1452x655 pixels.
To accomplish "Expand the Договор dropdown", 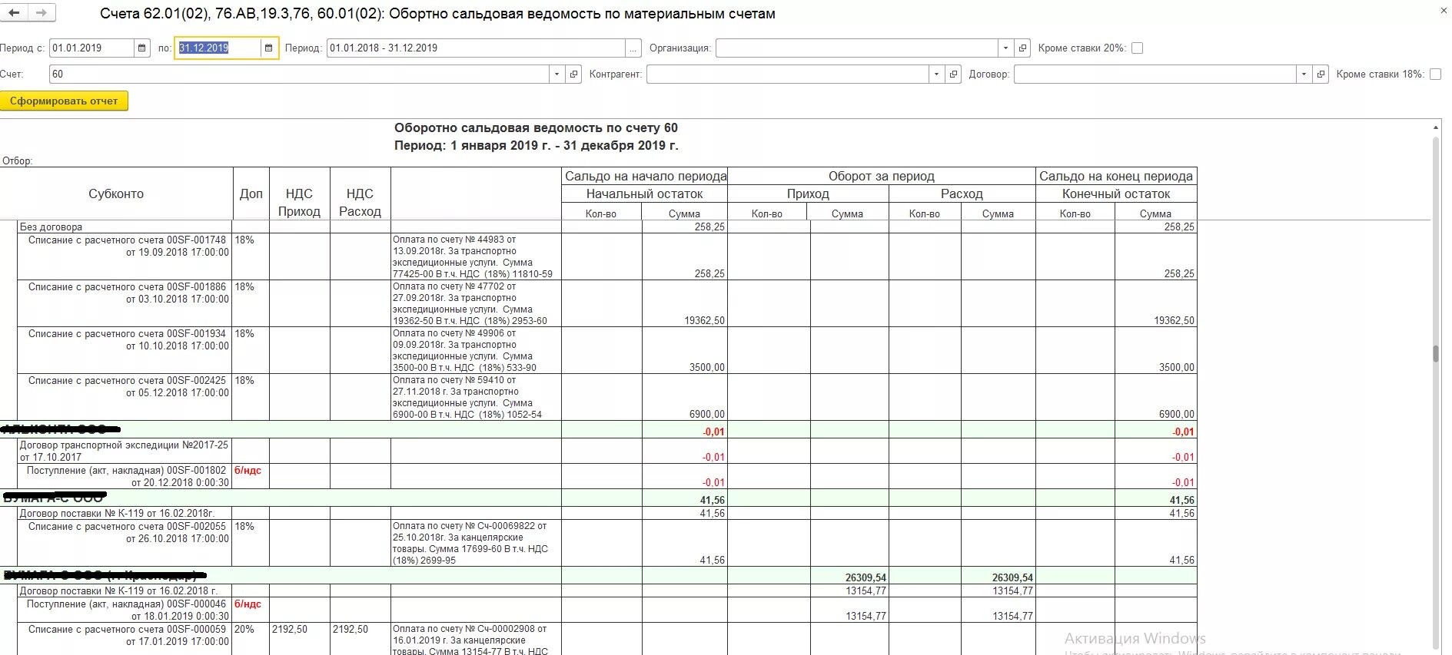I will [1304, 74].
